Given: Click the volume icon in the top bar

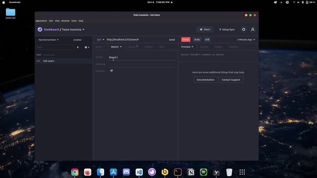Looking at the screenshot, I should coord(298,2).
